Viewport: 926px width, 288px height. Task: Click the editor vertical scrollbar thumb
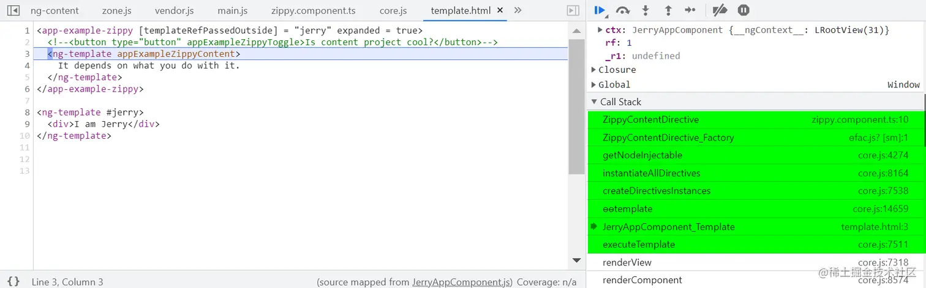click(576, 107)
